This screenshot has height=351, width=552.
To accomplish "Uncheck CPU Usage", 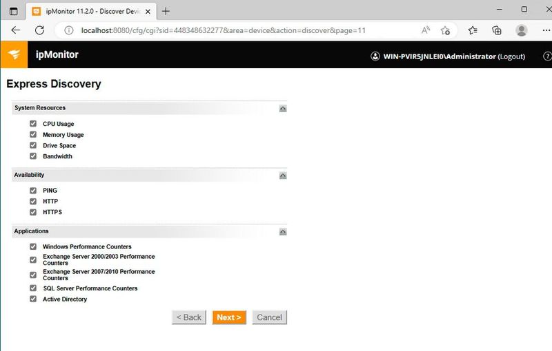I will point(33,124).
